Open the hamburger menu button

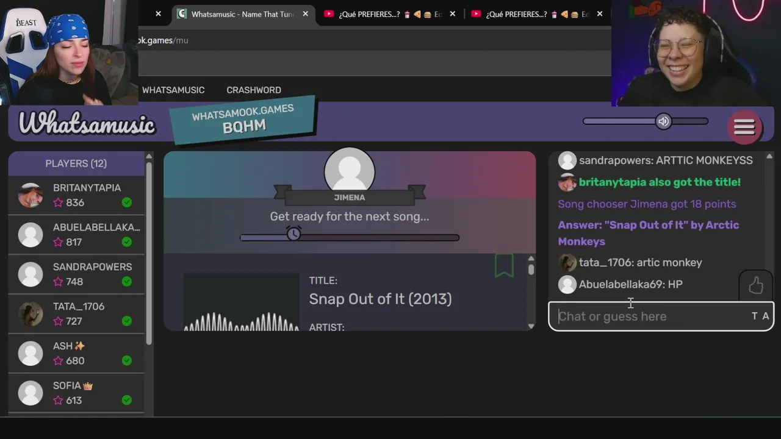tap(744, 127)
